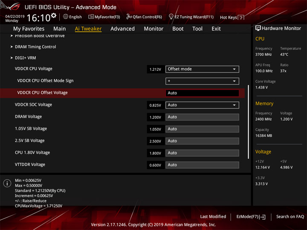Launch EZ Tuning Wizard(F11) bulb icon
Image resolution: width=307 pixels, height=230 pixels.
(171, 17)
